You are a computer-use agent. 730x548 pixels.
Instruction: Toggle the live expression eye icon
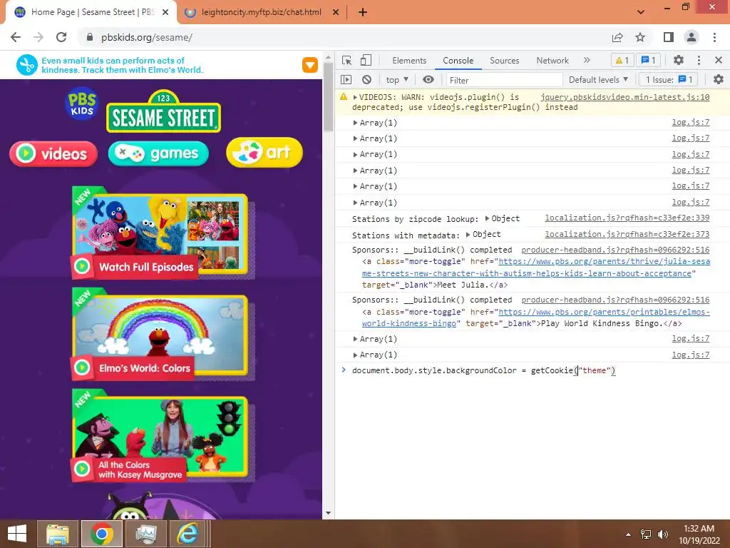[428, 80]
